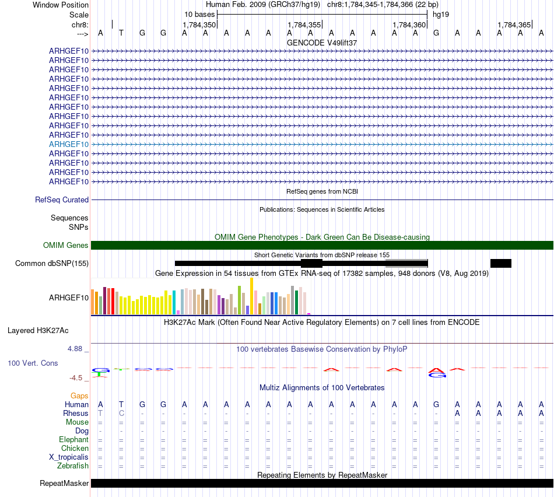Click the 4.88 conservation scale value
The width and height of the screenshot is (554, 497).
coord(75,349)
